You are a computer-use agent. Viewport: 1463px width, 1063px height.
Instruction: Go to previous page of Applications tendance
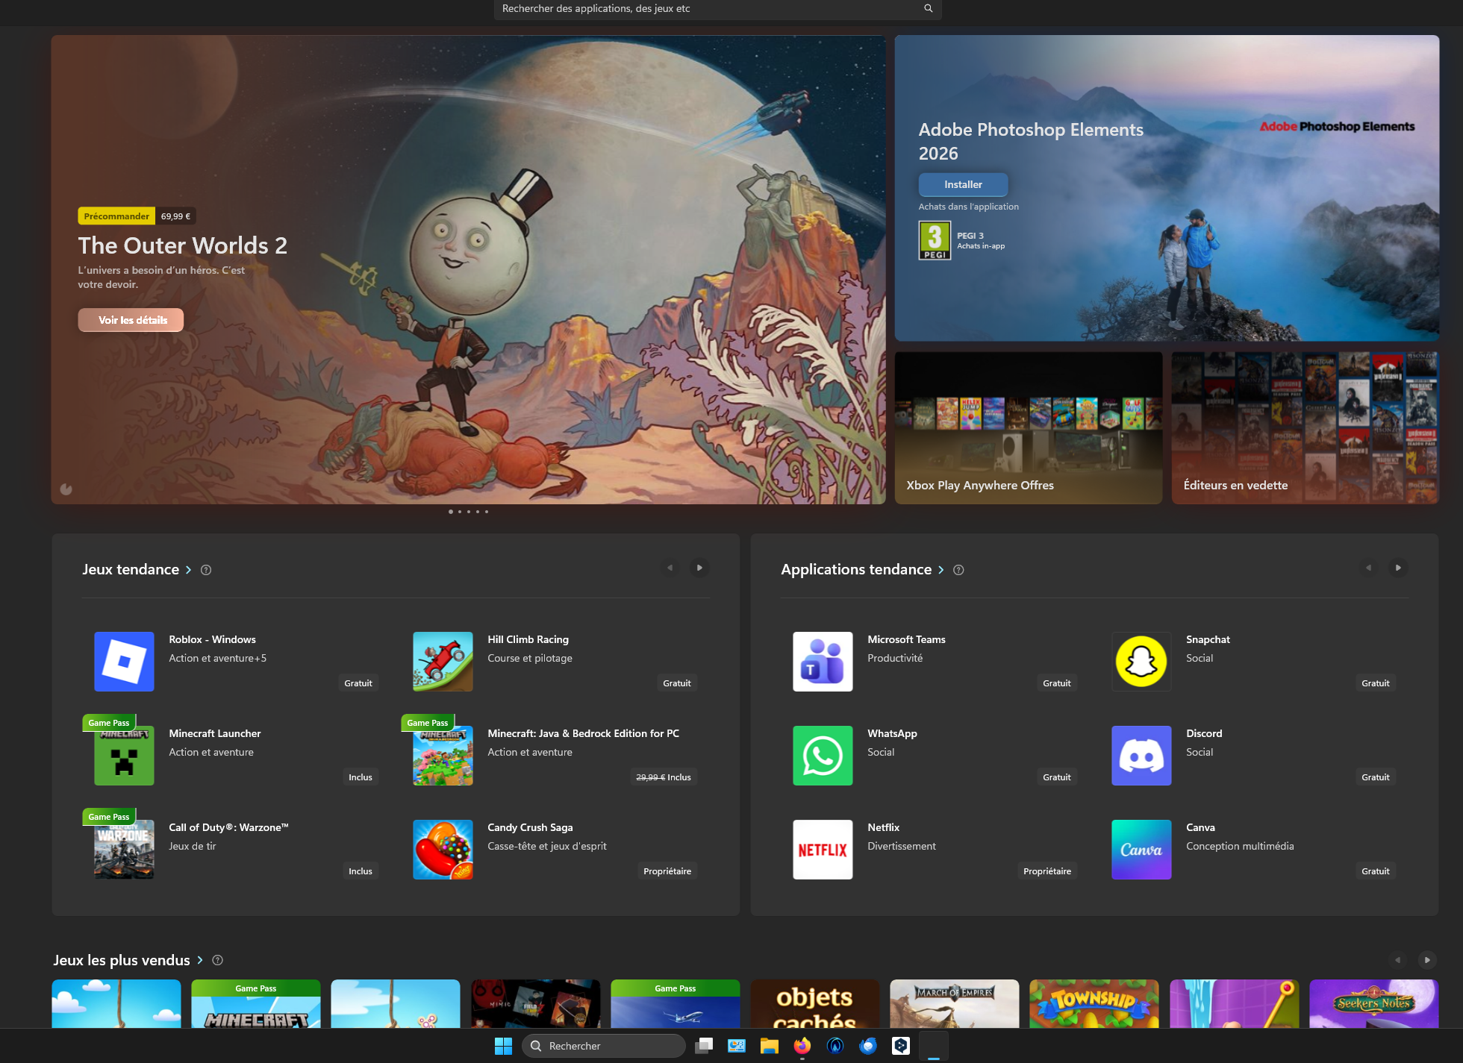click(x=1369, y=568)
